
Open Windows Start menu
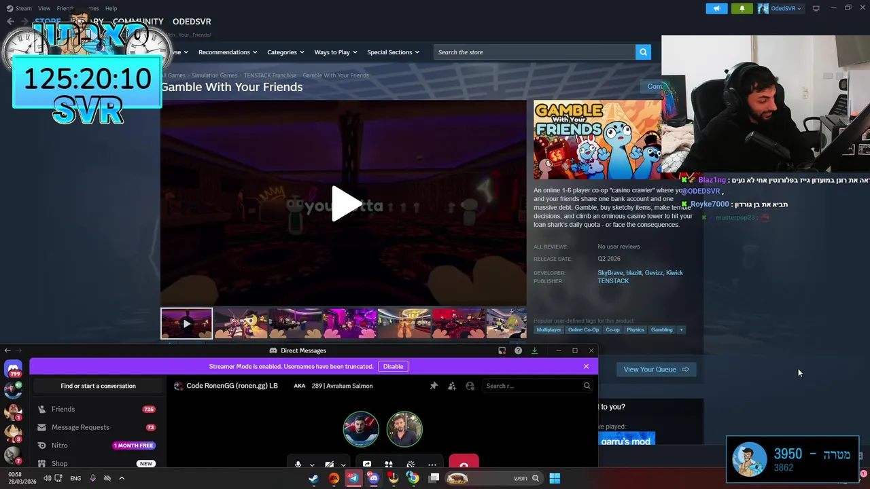tap(555, 478)
